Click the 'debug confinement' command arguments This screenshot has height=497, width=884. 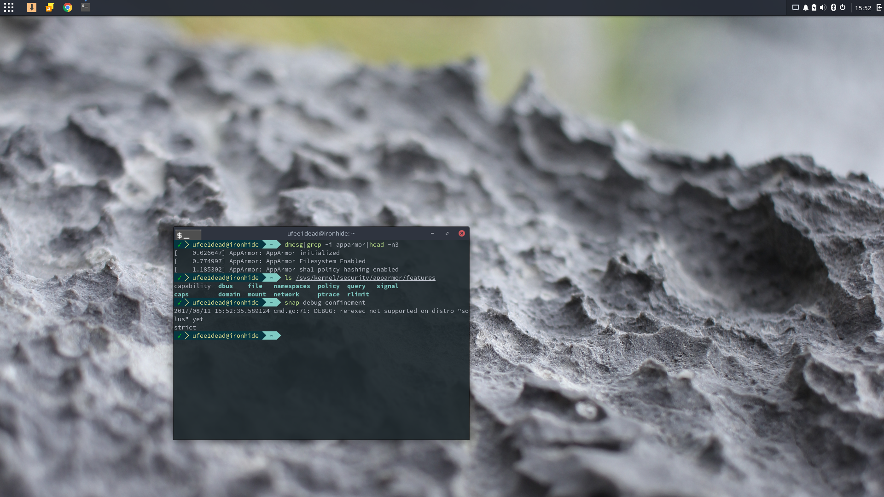coord(334,302)
